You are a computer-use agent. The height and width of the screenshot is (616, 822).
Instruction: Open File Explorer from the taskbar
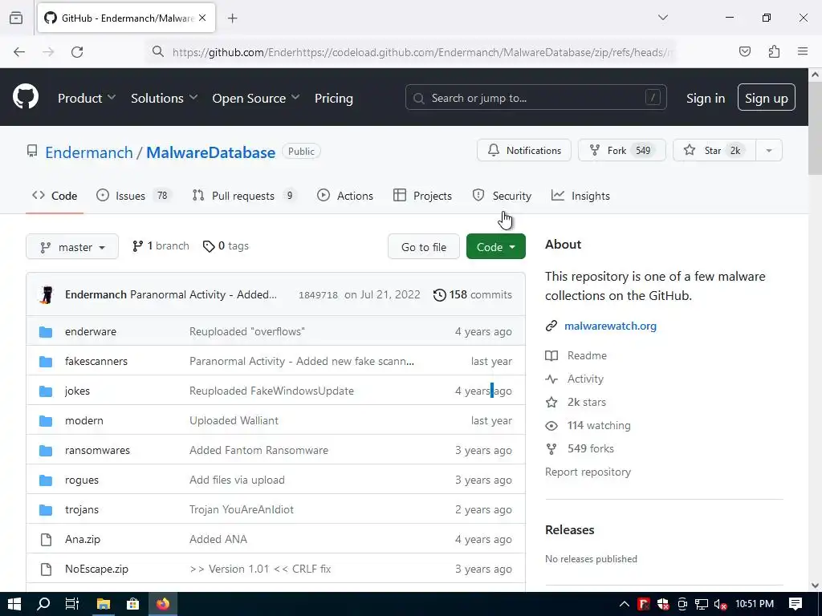coord(104,604)
